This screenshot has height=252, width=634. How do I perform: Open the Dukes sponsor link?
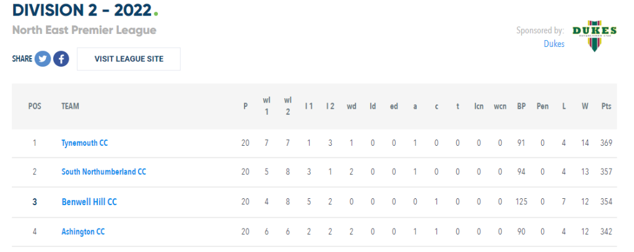pyautogui.click(x=554, y=44)
